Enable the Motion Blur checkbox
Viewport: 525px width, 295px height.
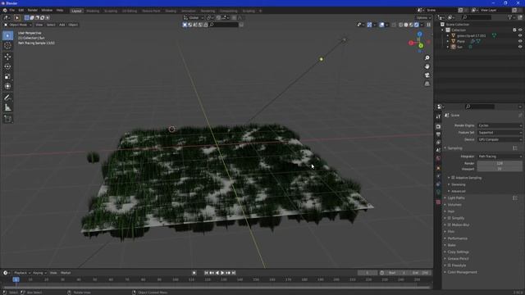[x=450, y=225]
